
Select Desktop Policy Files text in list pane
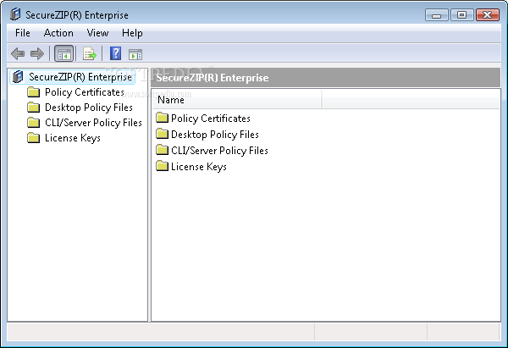click(x=215, y=135)
